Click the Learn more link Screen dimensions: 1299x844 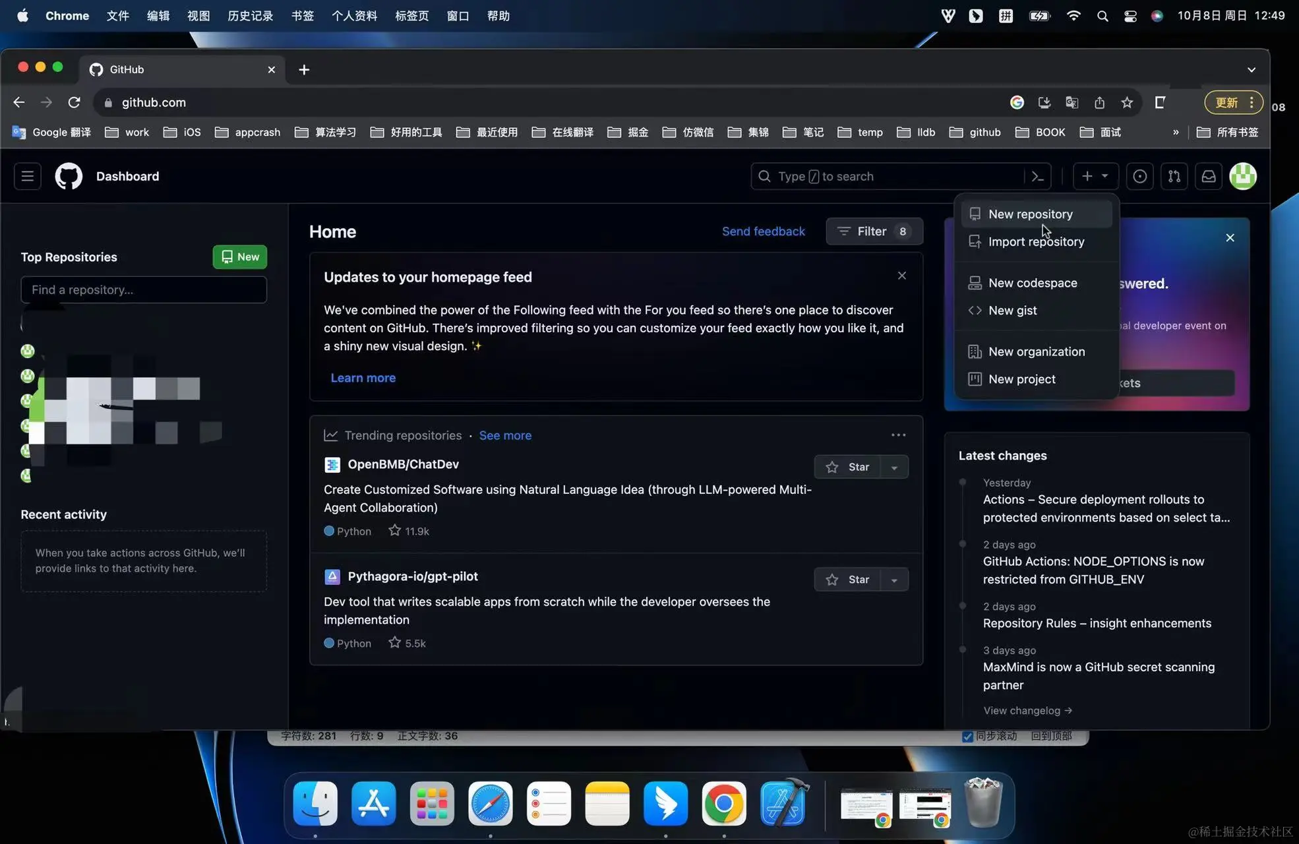point(363,378)
